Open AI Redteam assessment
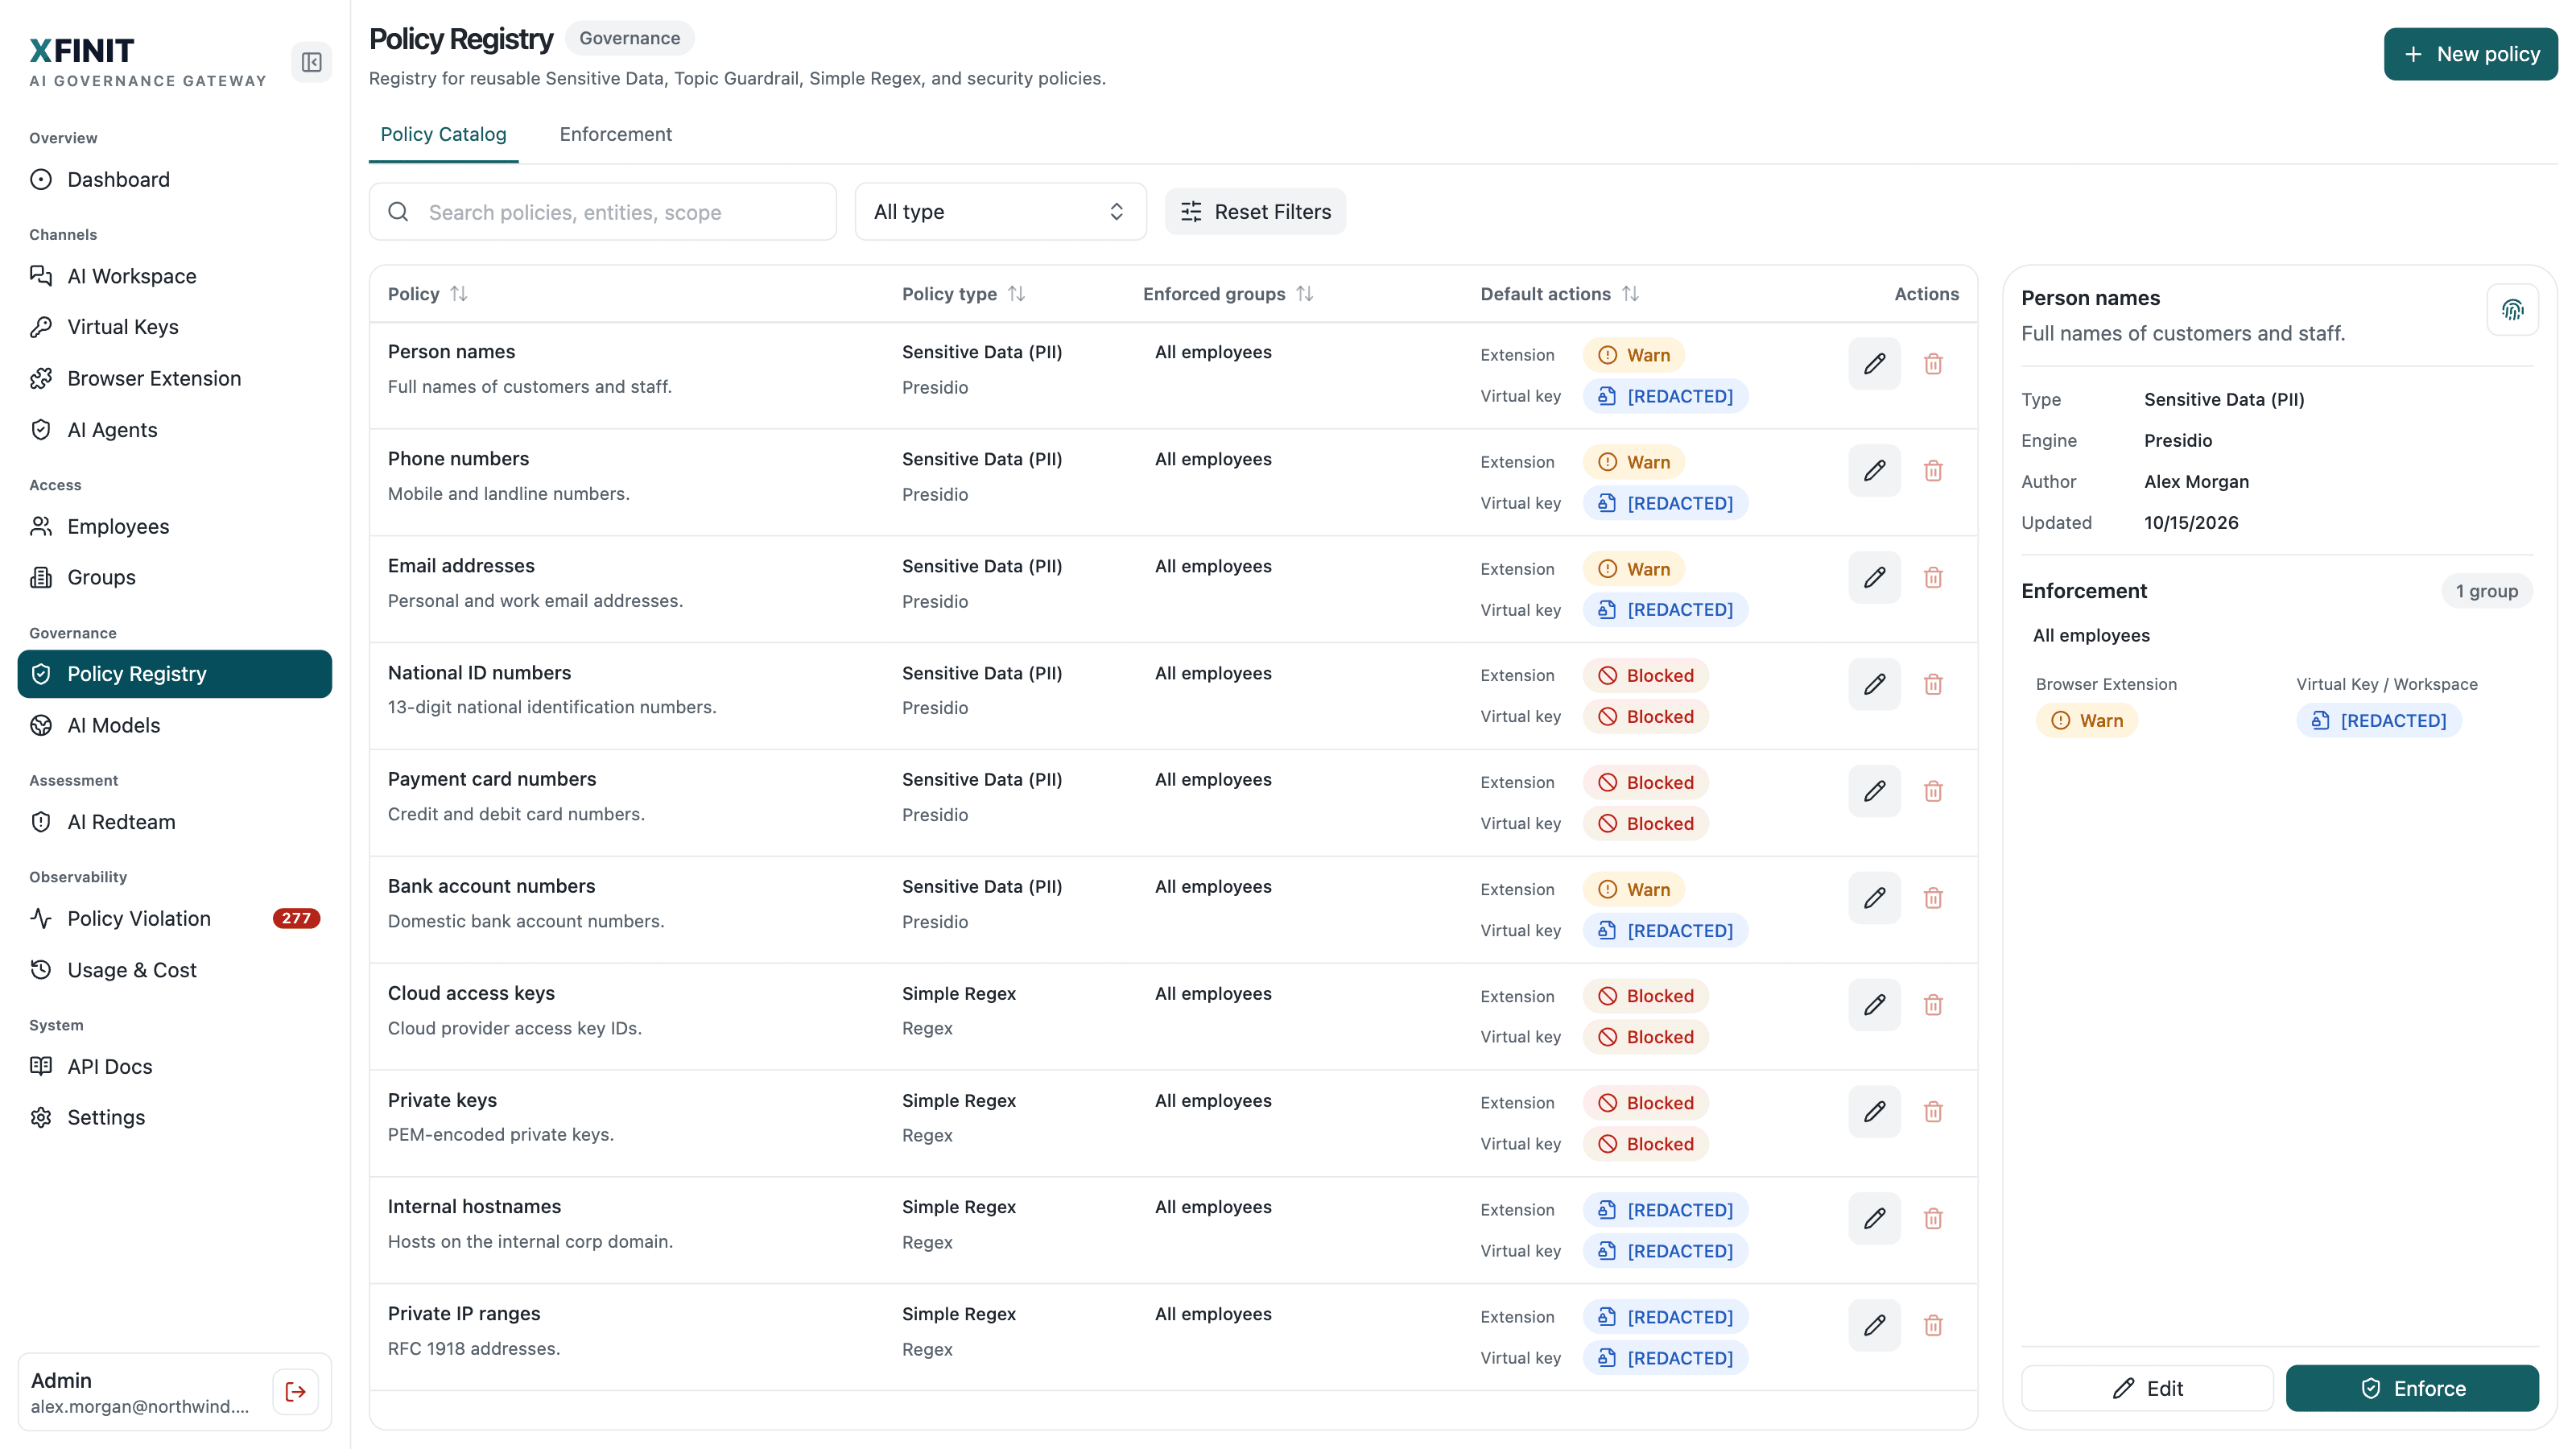Image resolution: width=2576 pixels, height=1449 pixels. click(175, 822)
